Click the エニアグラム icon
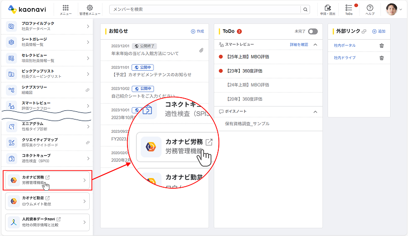Viewport: 408px width, 236px height. [x=11, y=127]
